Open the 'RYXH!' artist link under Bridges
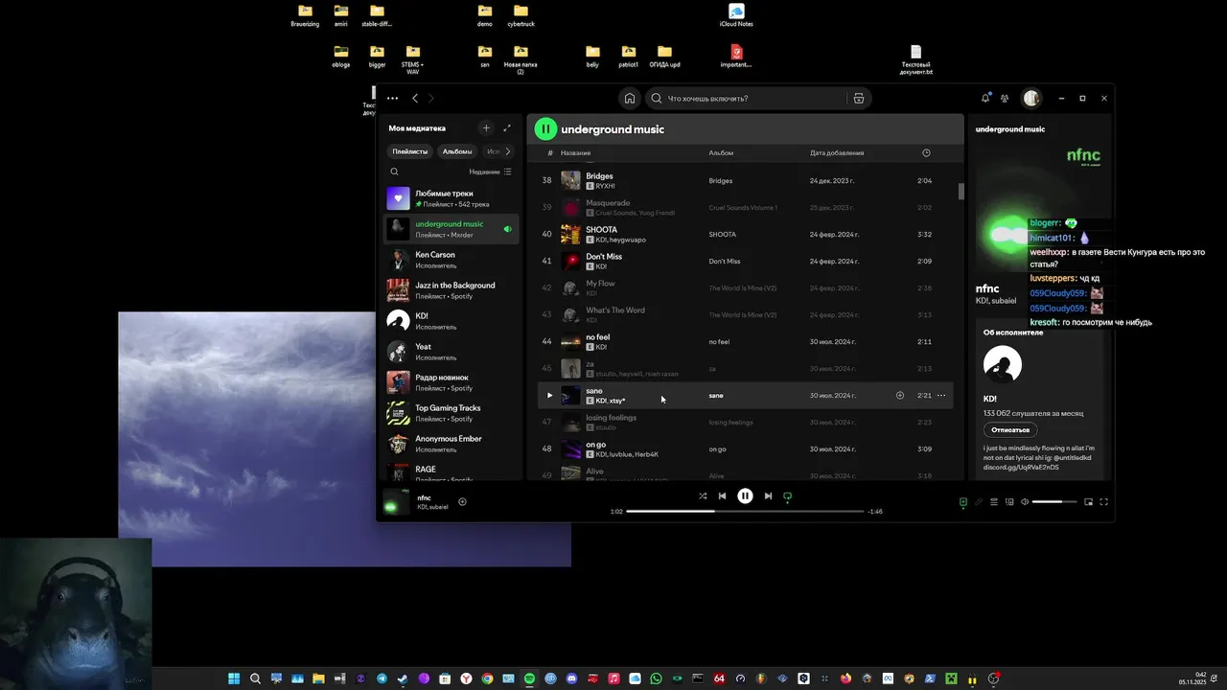 606,186
